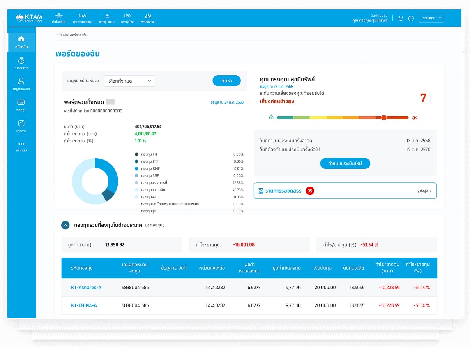
Task: Open the News (ข่าวสาร) sidebar icon
Action: click(x=21, y=123)
